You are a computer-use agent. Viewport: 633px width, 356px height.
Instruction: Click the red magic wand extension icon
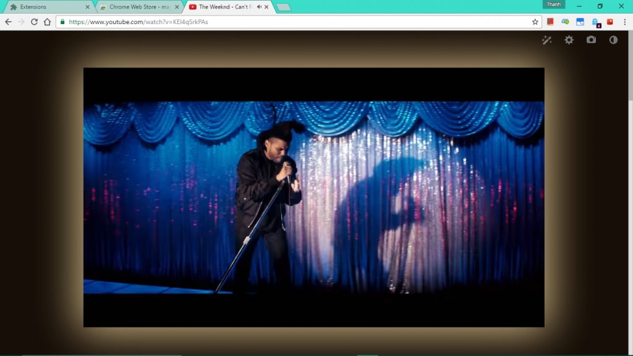(x=610, y=22)
